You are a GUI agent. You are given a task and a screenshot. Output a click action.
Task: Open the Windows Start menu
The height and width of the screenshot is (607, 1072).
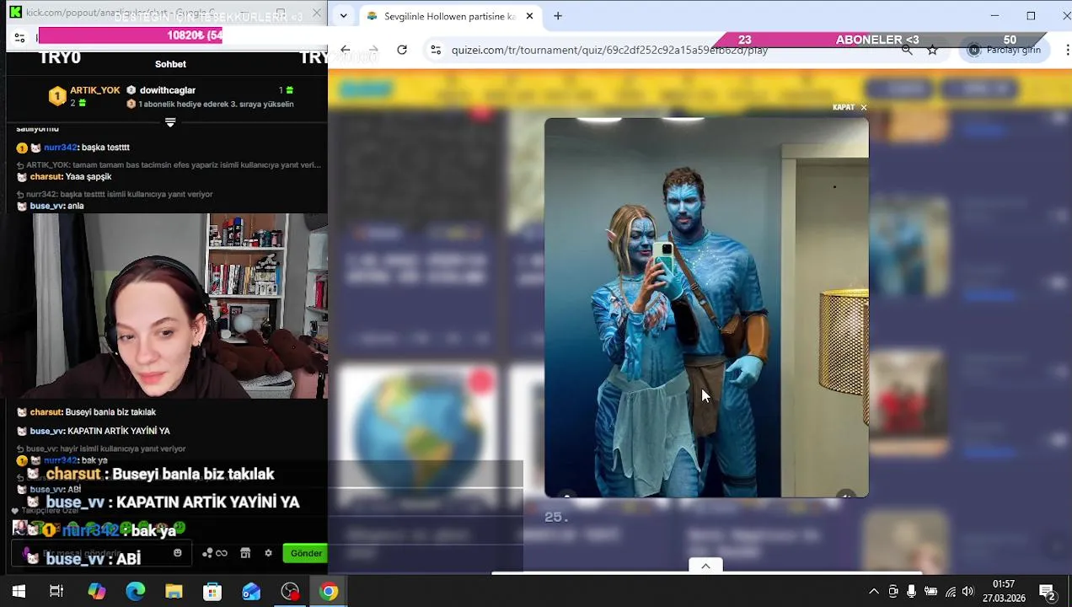click(19, 592)
